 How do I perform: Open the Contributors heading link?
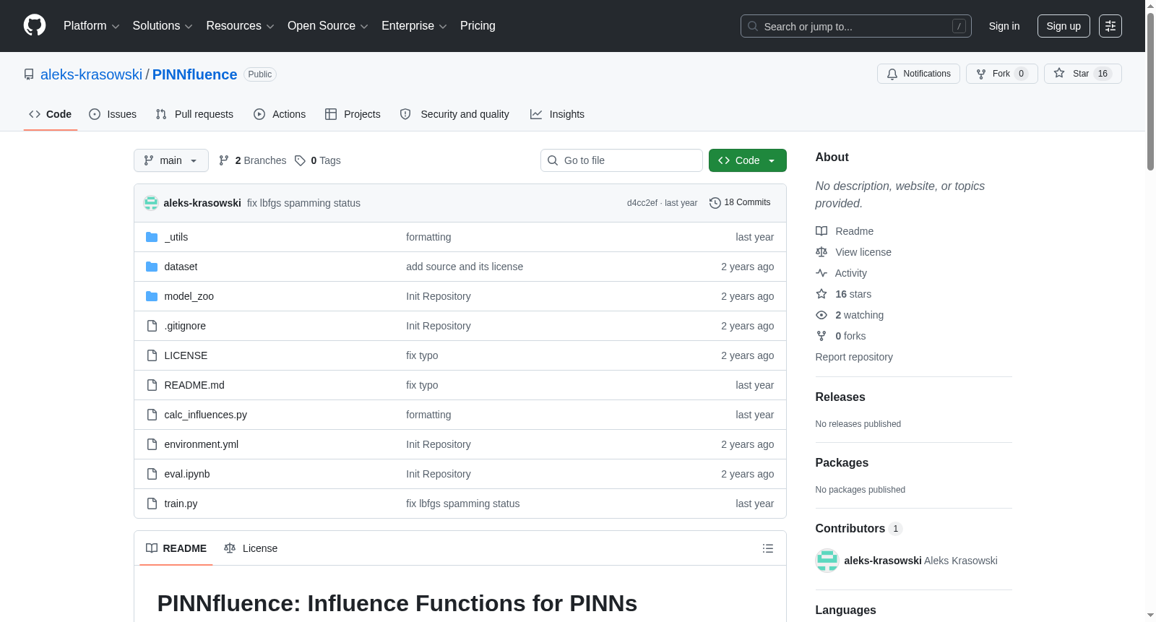858,529
